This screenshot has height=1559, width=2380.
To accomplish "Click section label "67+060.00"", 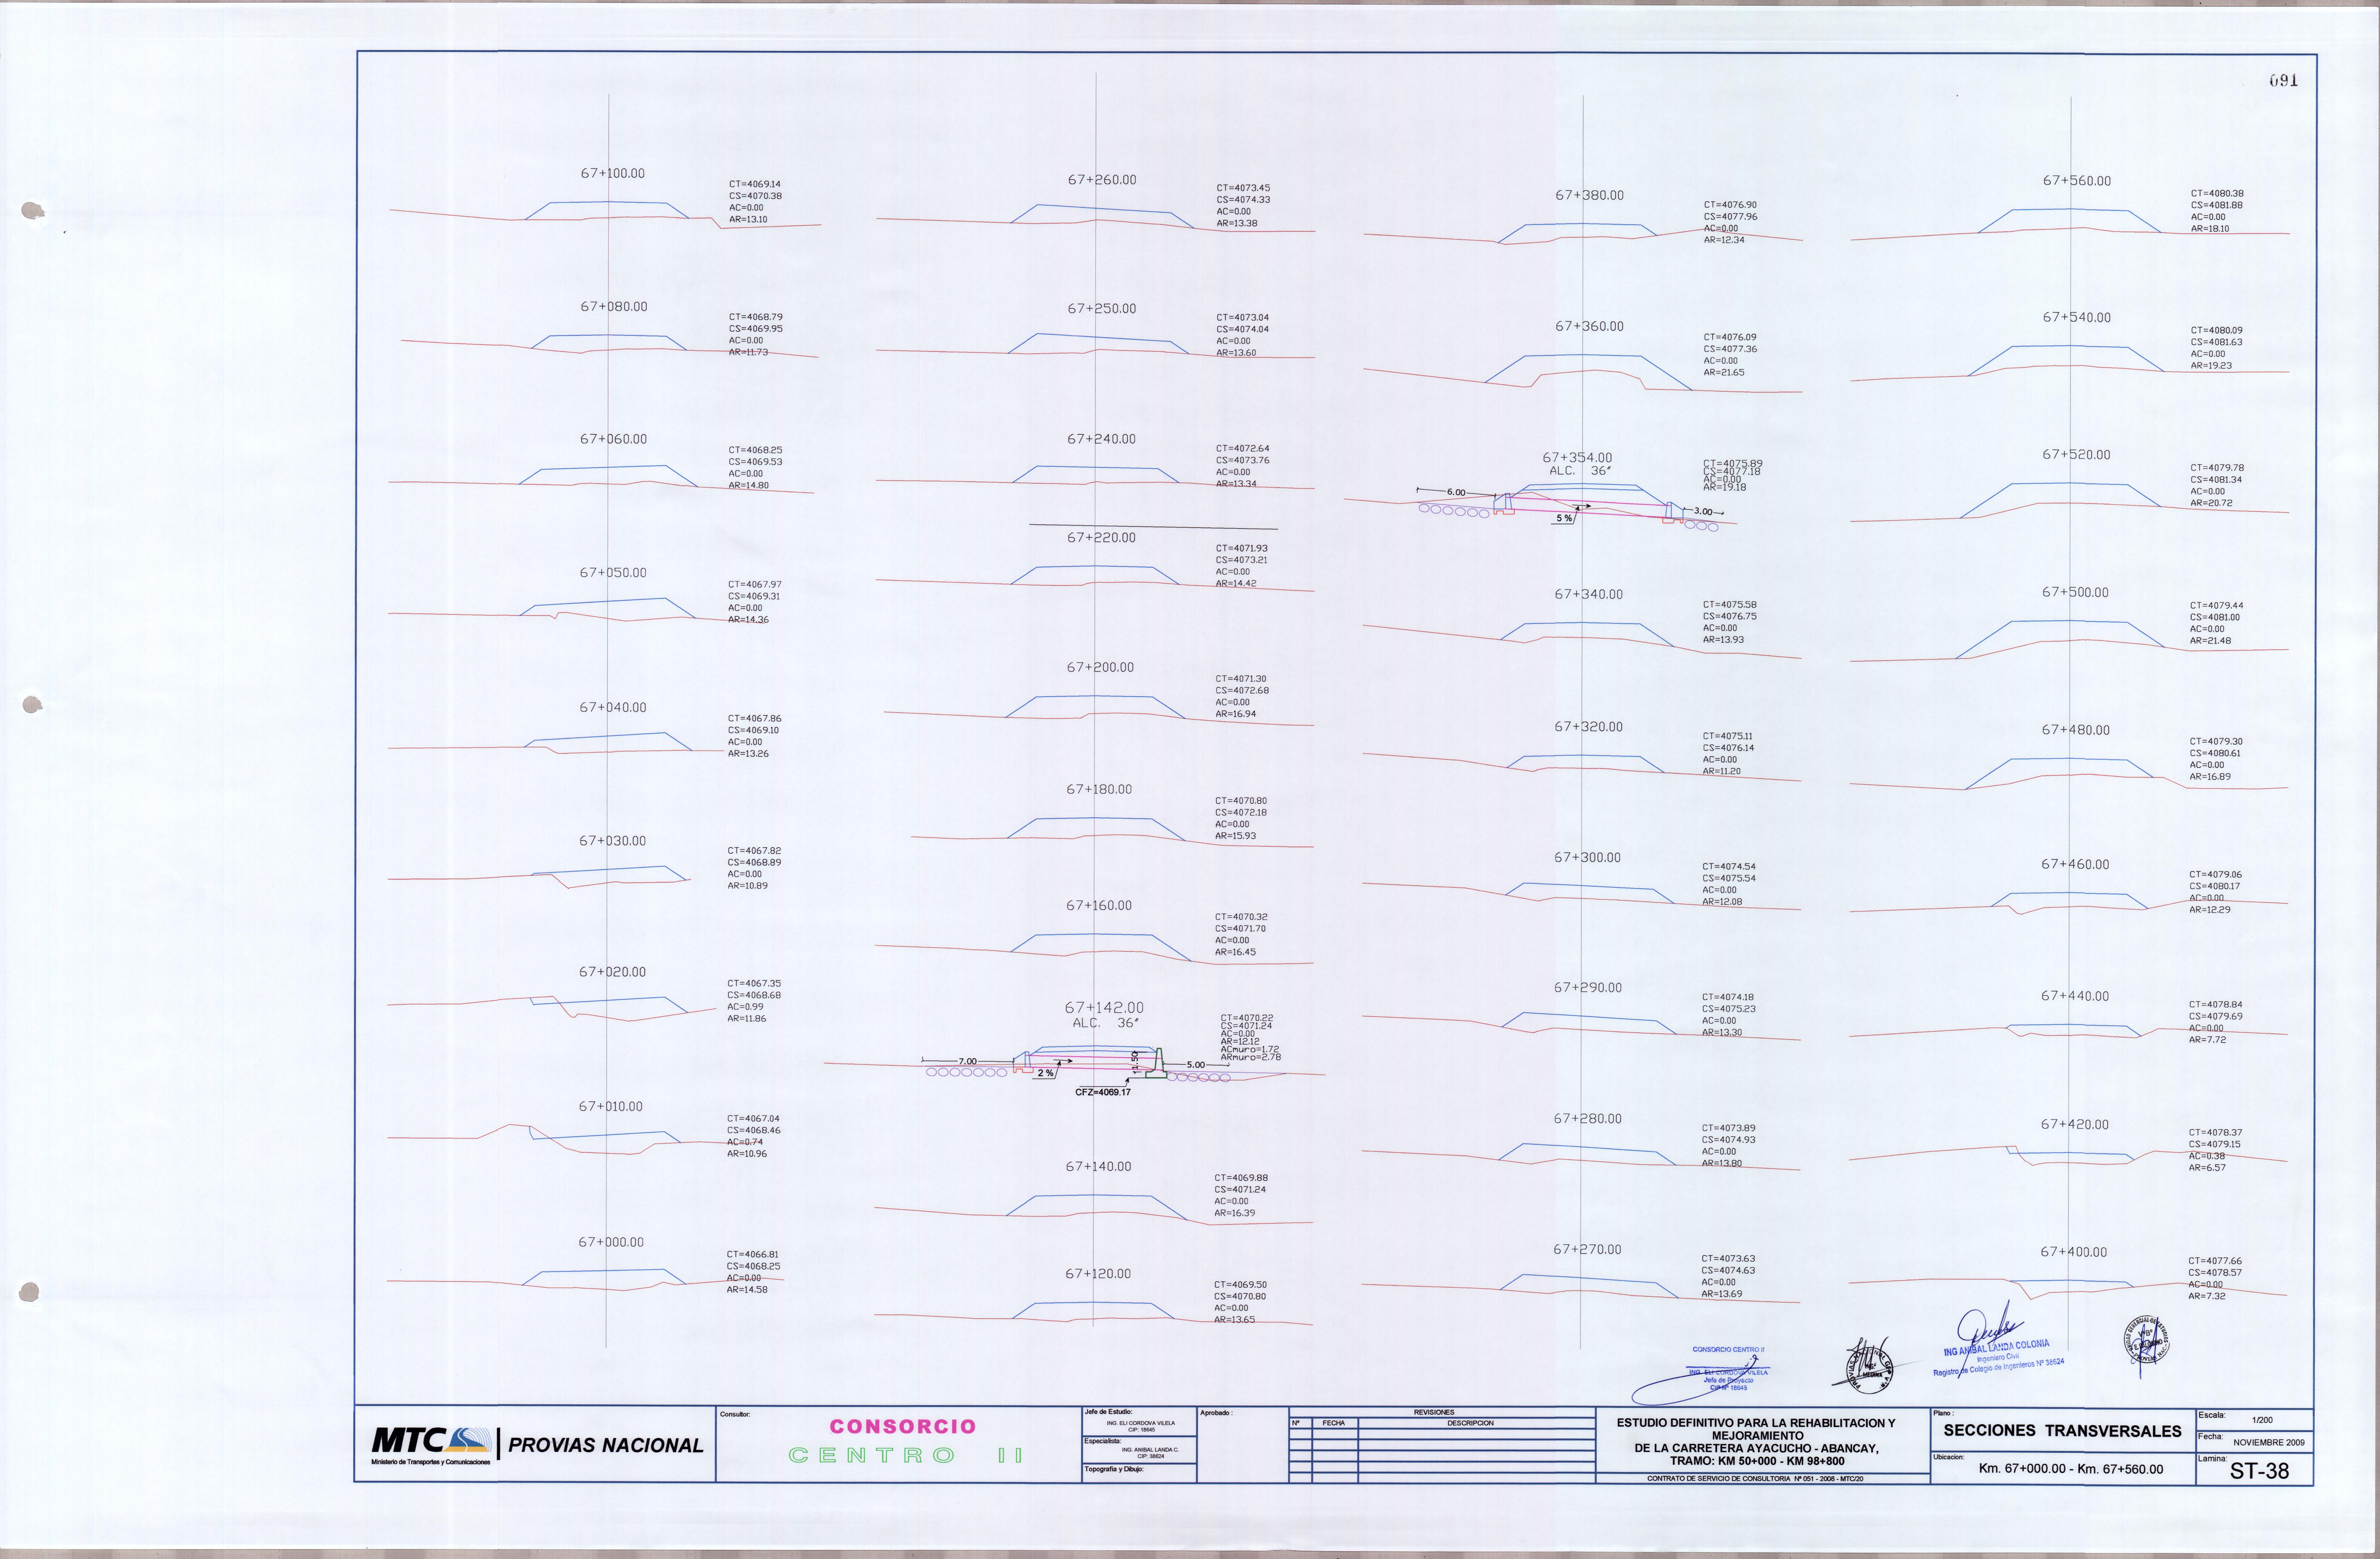I will [x=613, y=439].
